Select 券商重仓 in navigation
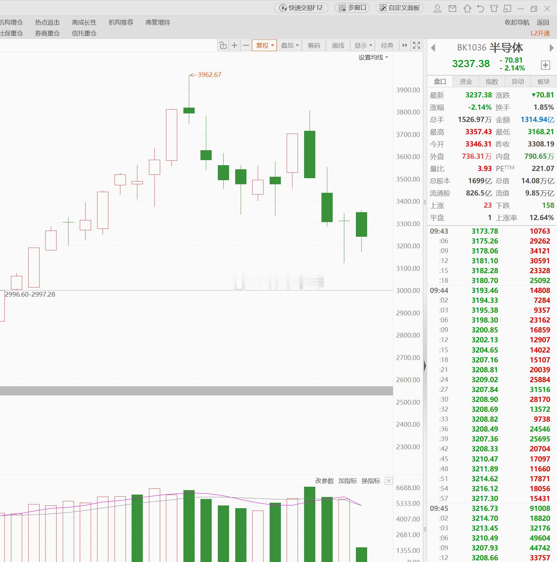This screenshot has height=562, width=557. click(x=47, y=33)
